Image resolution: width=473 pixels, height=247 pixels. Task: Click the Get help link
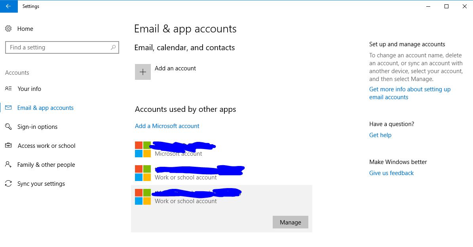coord(380,135)
